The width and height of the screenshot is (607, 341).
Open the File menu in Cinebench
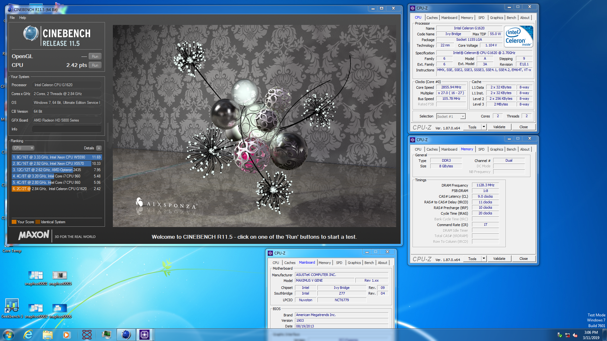click(x=12, y=18)
